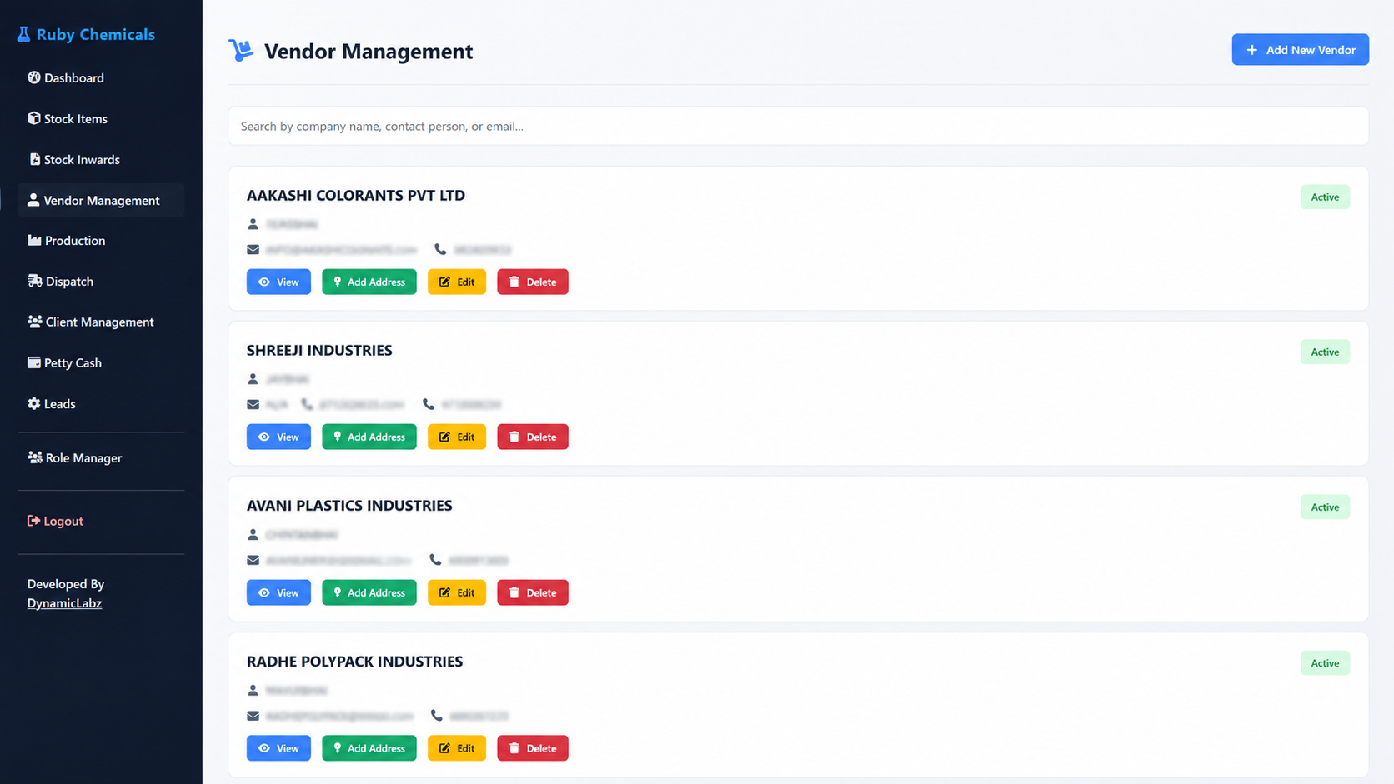Viewport: 1394px width, 784px height.
Task: Open Stock Inwards section
Action: [101, 159]
